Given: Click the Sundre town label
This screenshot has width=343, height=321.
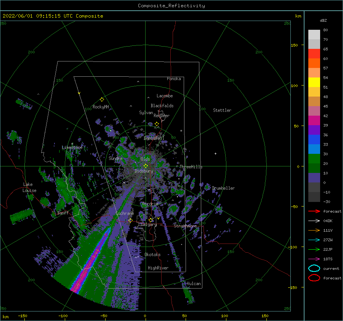Looking at the screenshot, I should 115,158.
